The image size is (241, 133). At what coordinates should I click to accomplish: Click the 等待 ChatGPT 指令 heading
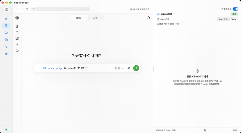[x=198, y=77]
